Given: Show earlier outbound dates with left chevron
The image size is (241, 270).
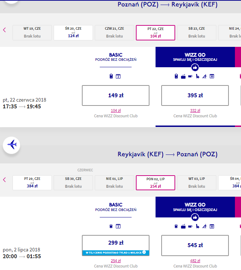Looking at the screenshot, I should 5,30.
